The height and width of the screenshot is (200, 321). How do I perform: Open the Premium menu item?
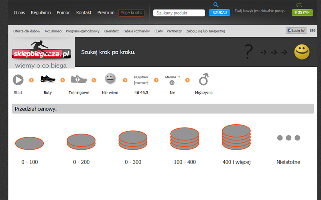106,13
